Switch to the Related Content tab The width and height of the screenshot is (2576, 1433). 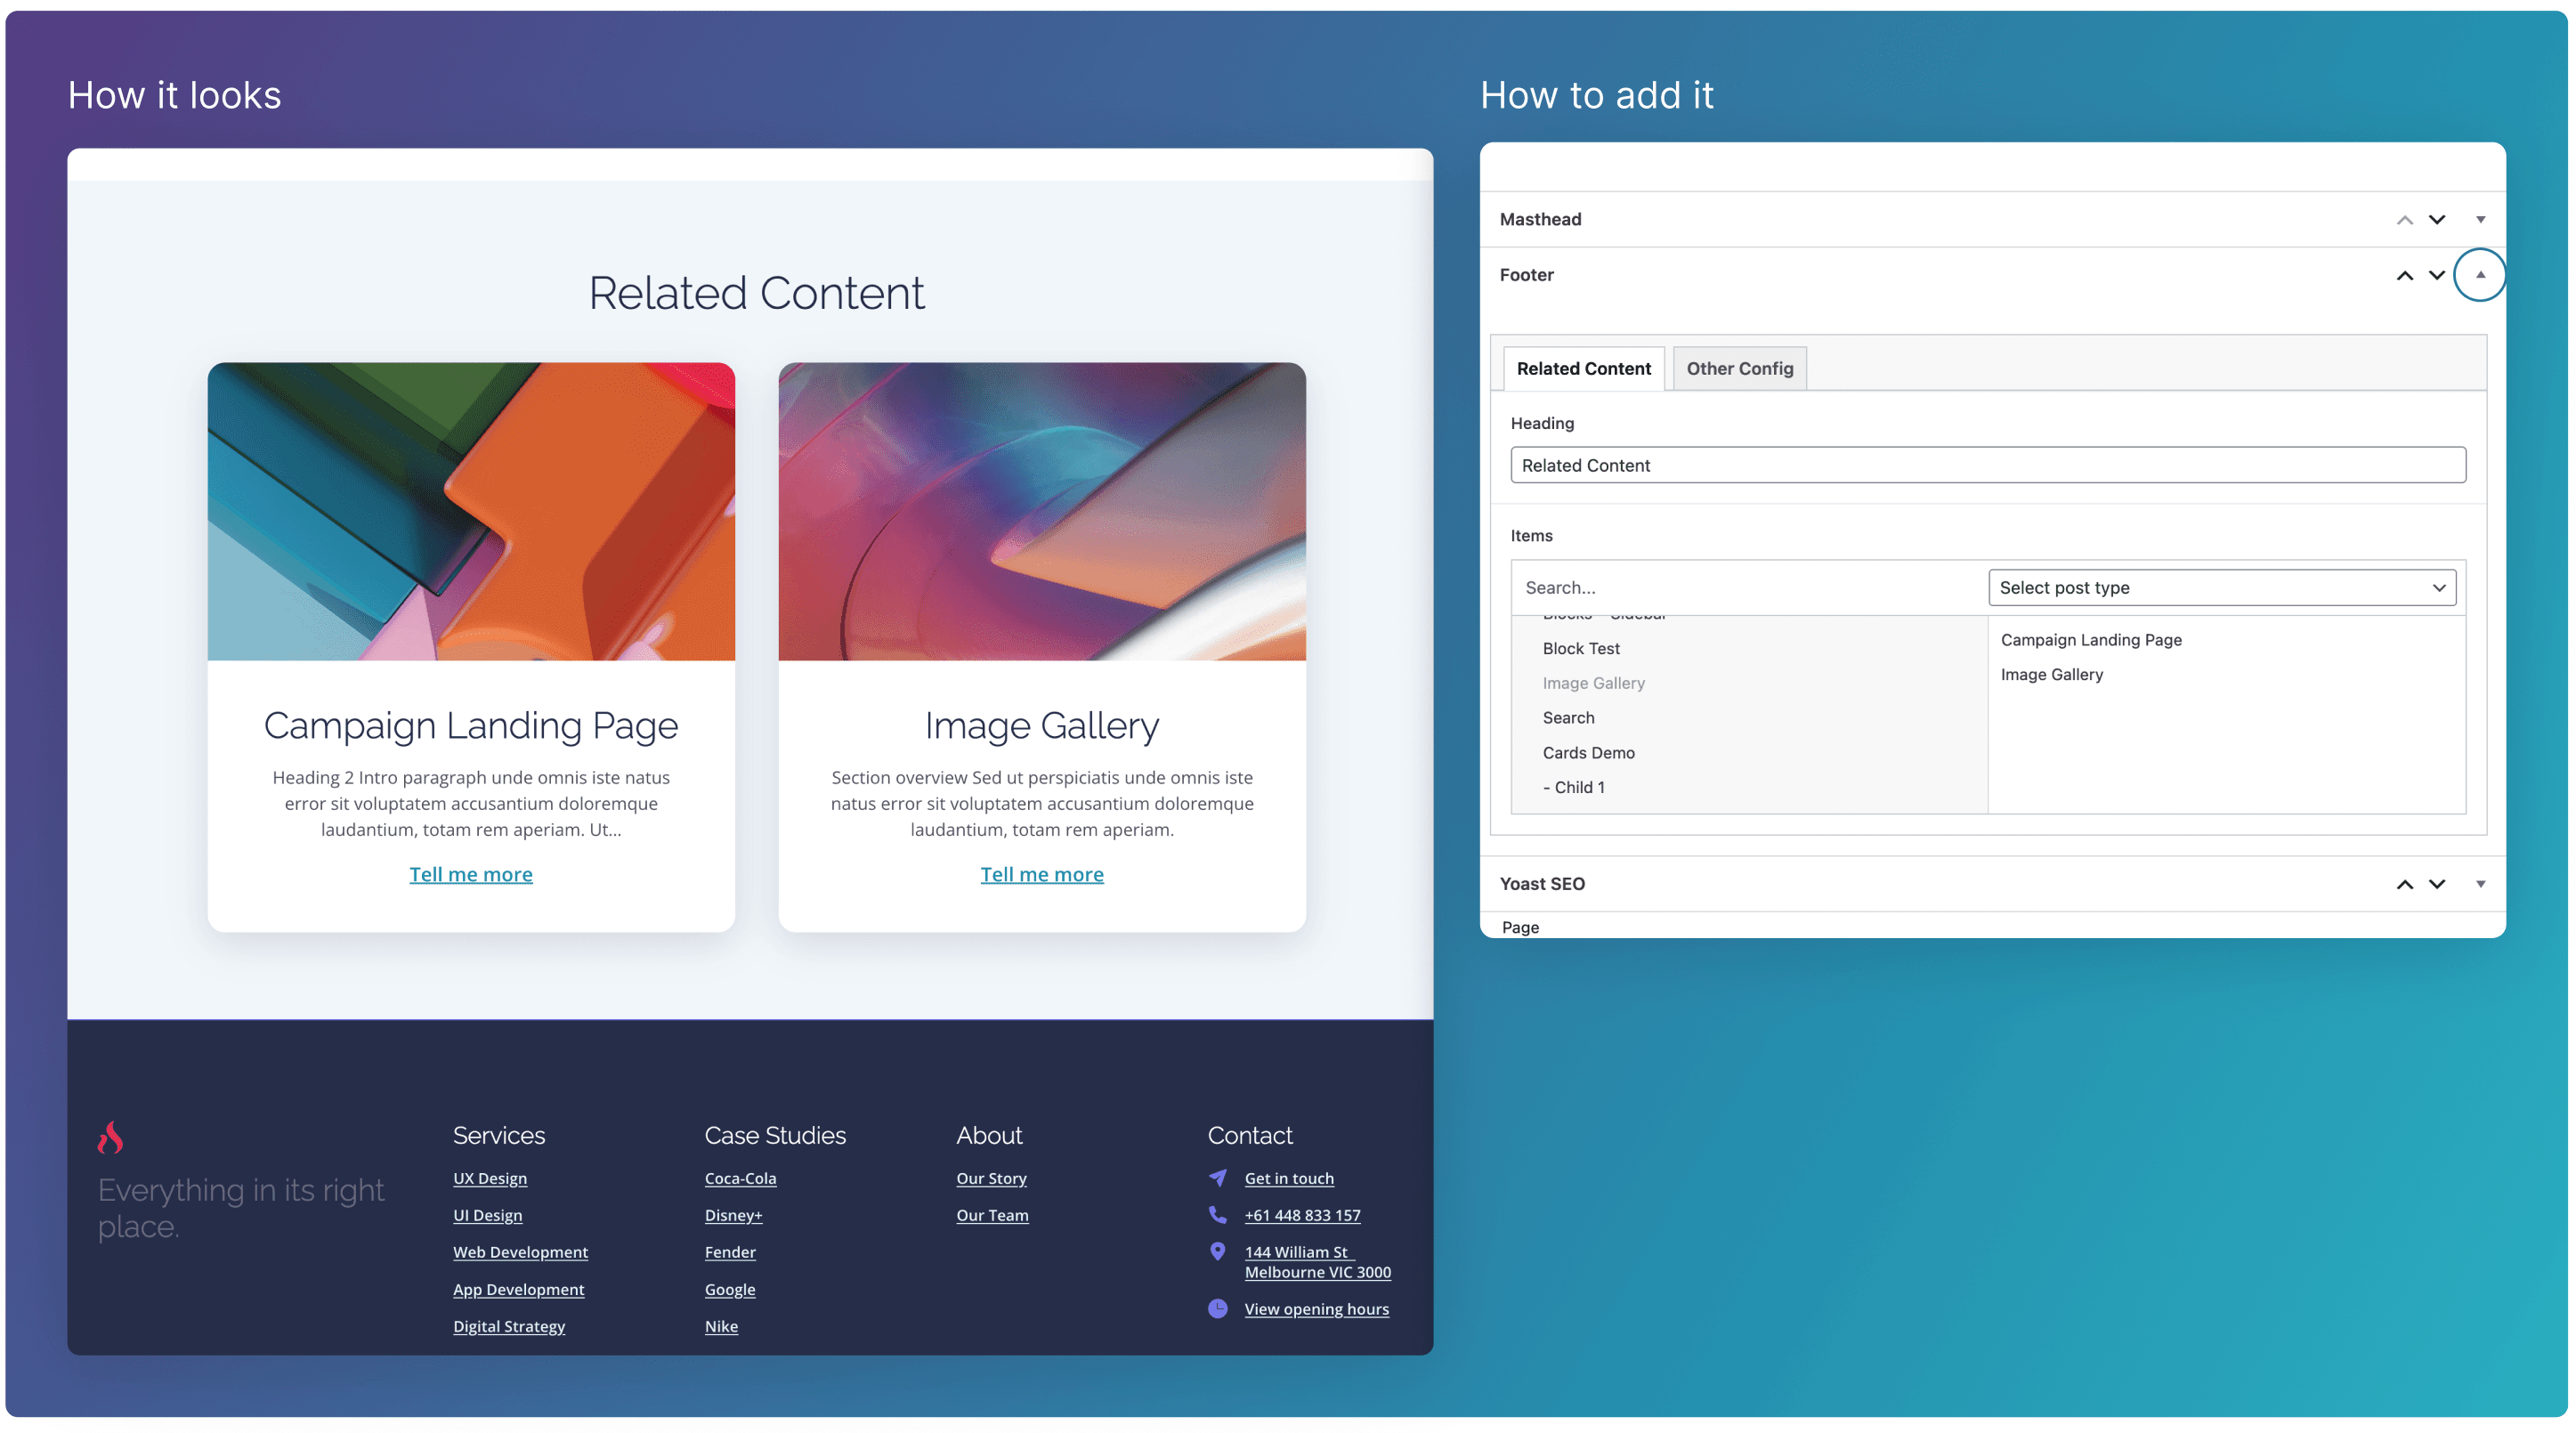click(x=1583, y=369)
